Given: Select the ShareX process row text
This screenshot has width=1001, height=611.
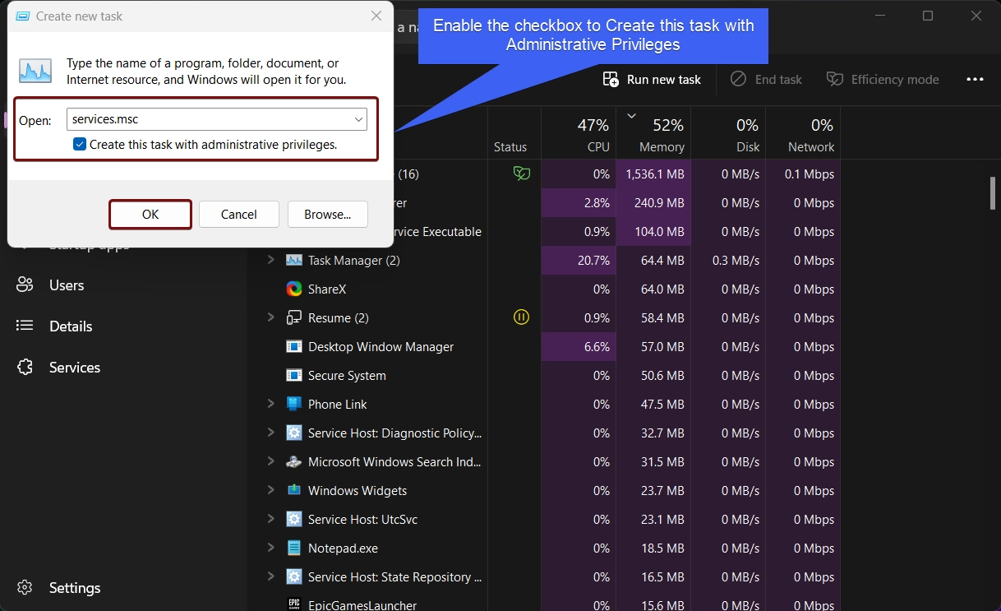Looking at the screenshot, I should coord(327,289).
